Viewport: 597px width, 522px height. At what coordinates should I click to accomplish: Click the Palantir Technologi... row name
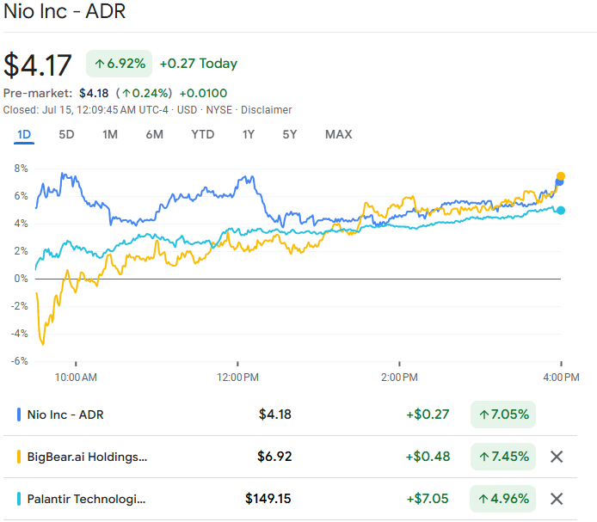click(86, 499)
